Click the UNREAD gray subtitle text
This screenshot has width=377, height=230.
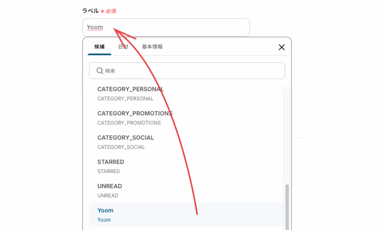pos(108,196)
